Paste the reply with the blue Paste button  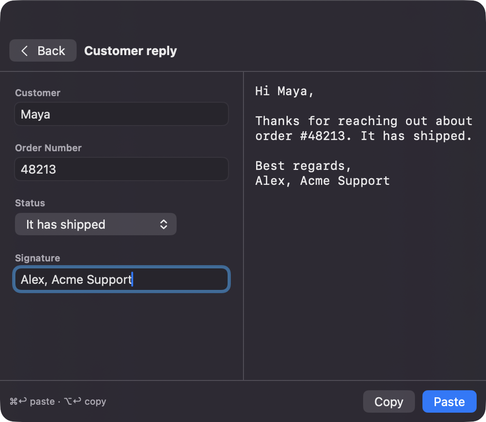[x=449, y=401]
